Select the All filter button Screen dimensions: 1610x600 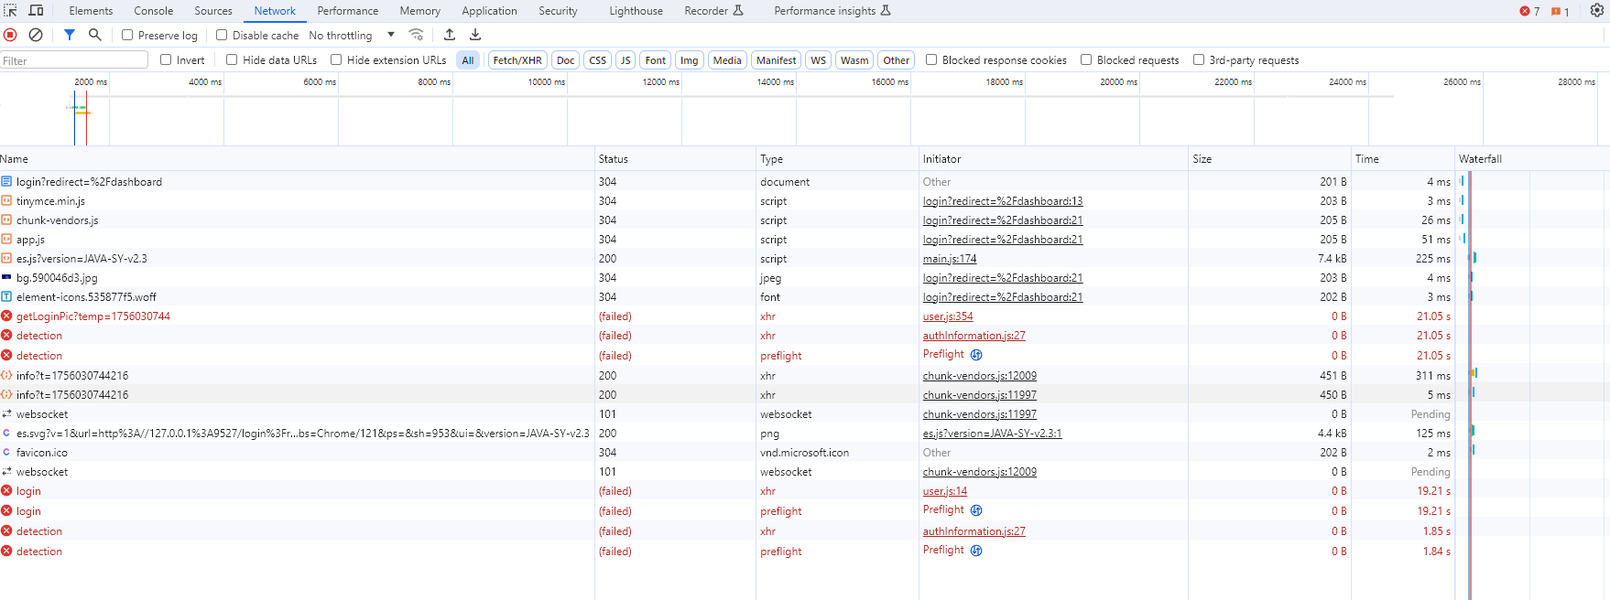click(468, 60)
